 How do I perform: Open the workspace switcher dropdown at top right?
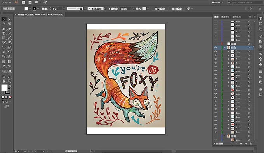217,3
